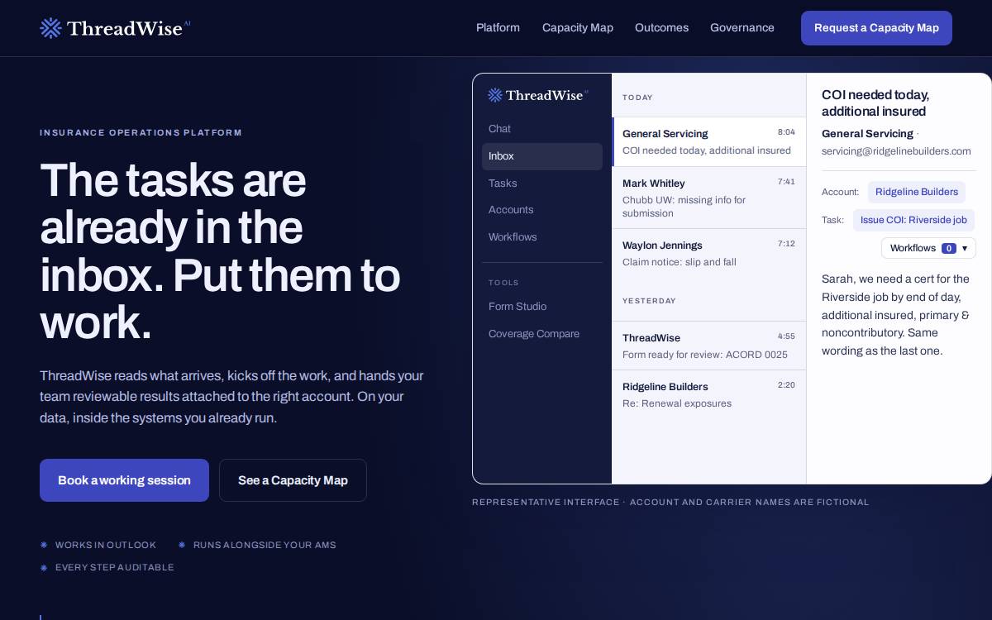Screen dimensions: 992x620
Task: Click the TOOLS section label
Action: [x=503, y=283]
